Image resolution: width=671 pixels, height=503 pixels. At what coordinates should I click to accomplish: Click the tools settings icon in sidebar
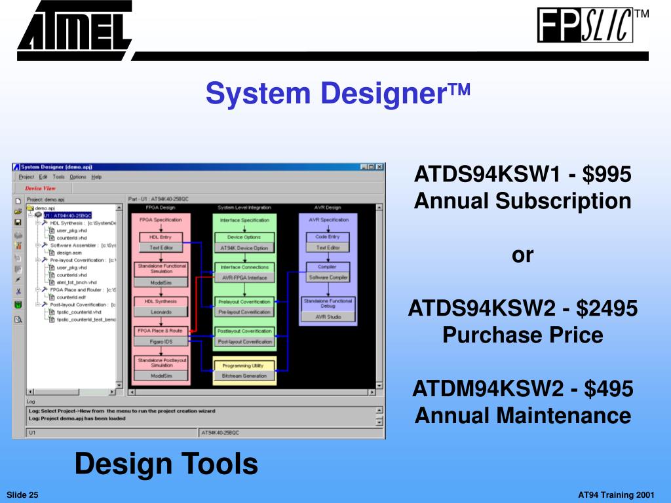(18, 246)
